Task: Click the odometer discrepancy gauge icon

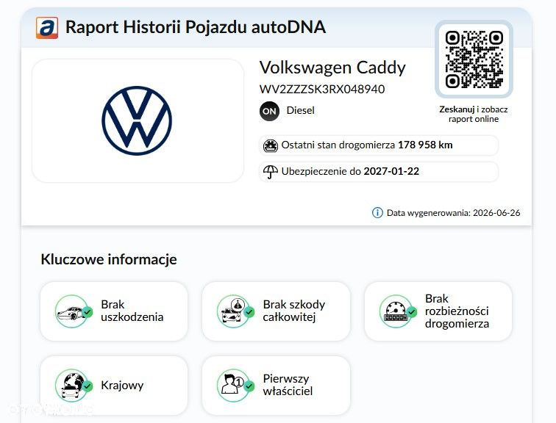Action: pos(398,311)
